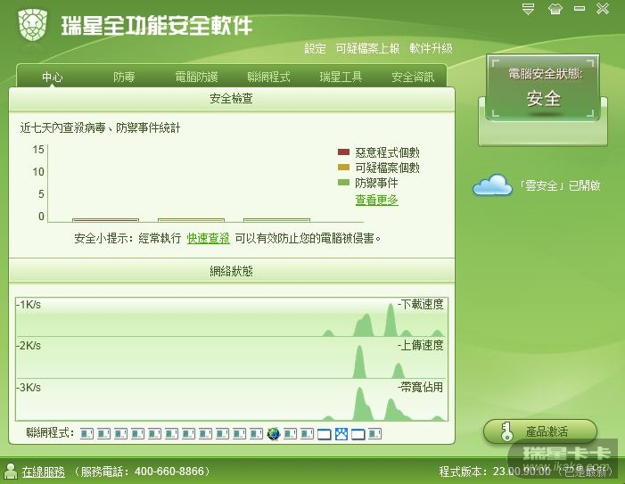This screenshot has width=625, height=484.
Task: Click the 安全檢查 section header
Action: click(x=232, y=99)
